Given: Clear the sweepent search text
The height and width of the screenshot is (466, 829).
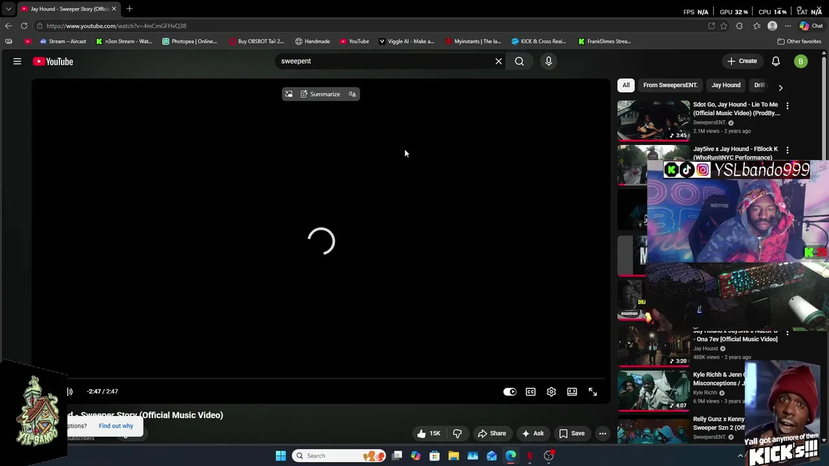Looking at the screenshot, I should pos(499,61).
